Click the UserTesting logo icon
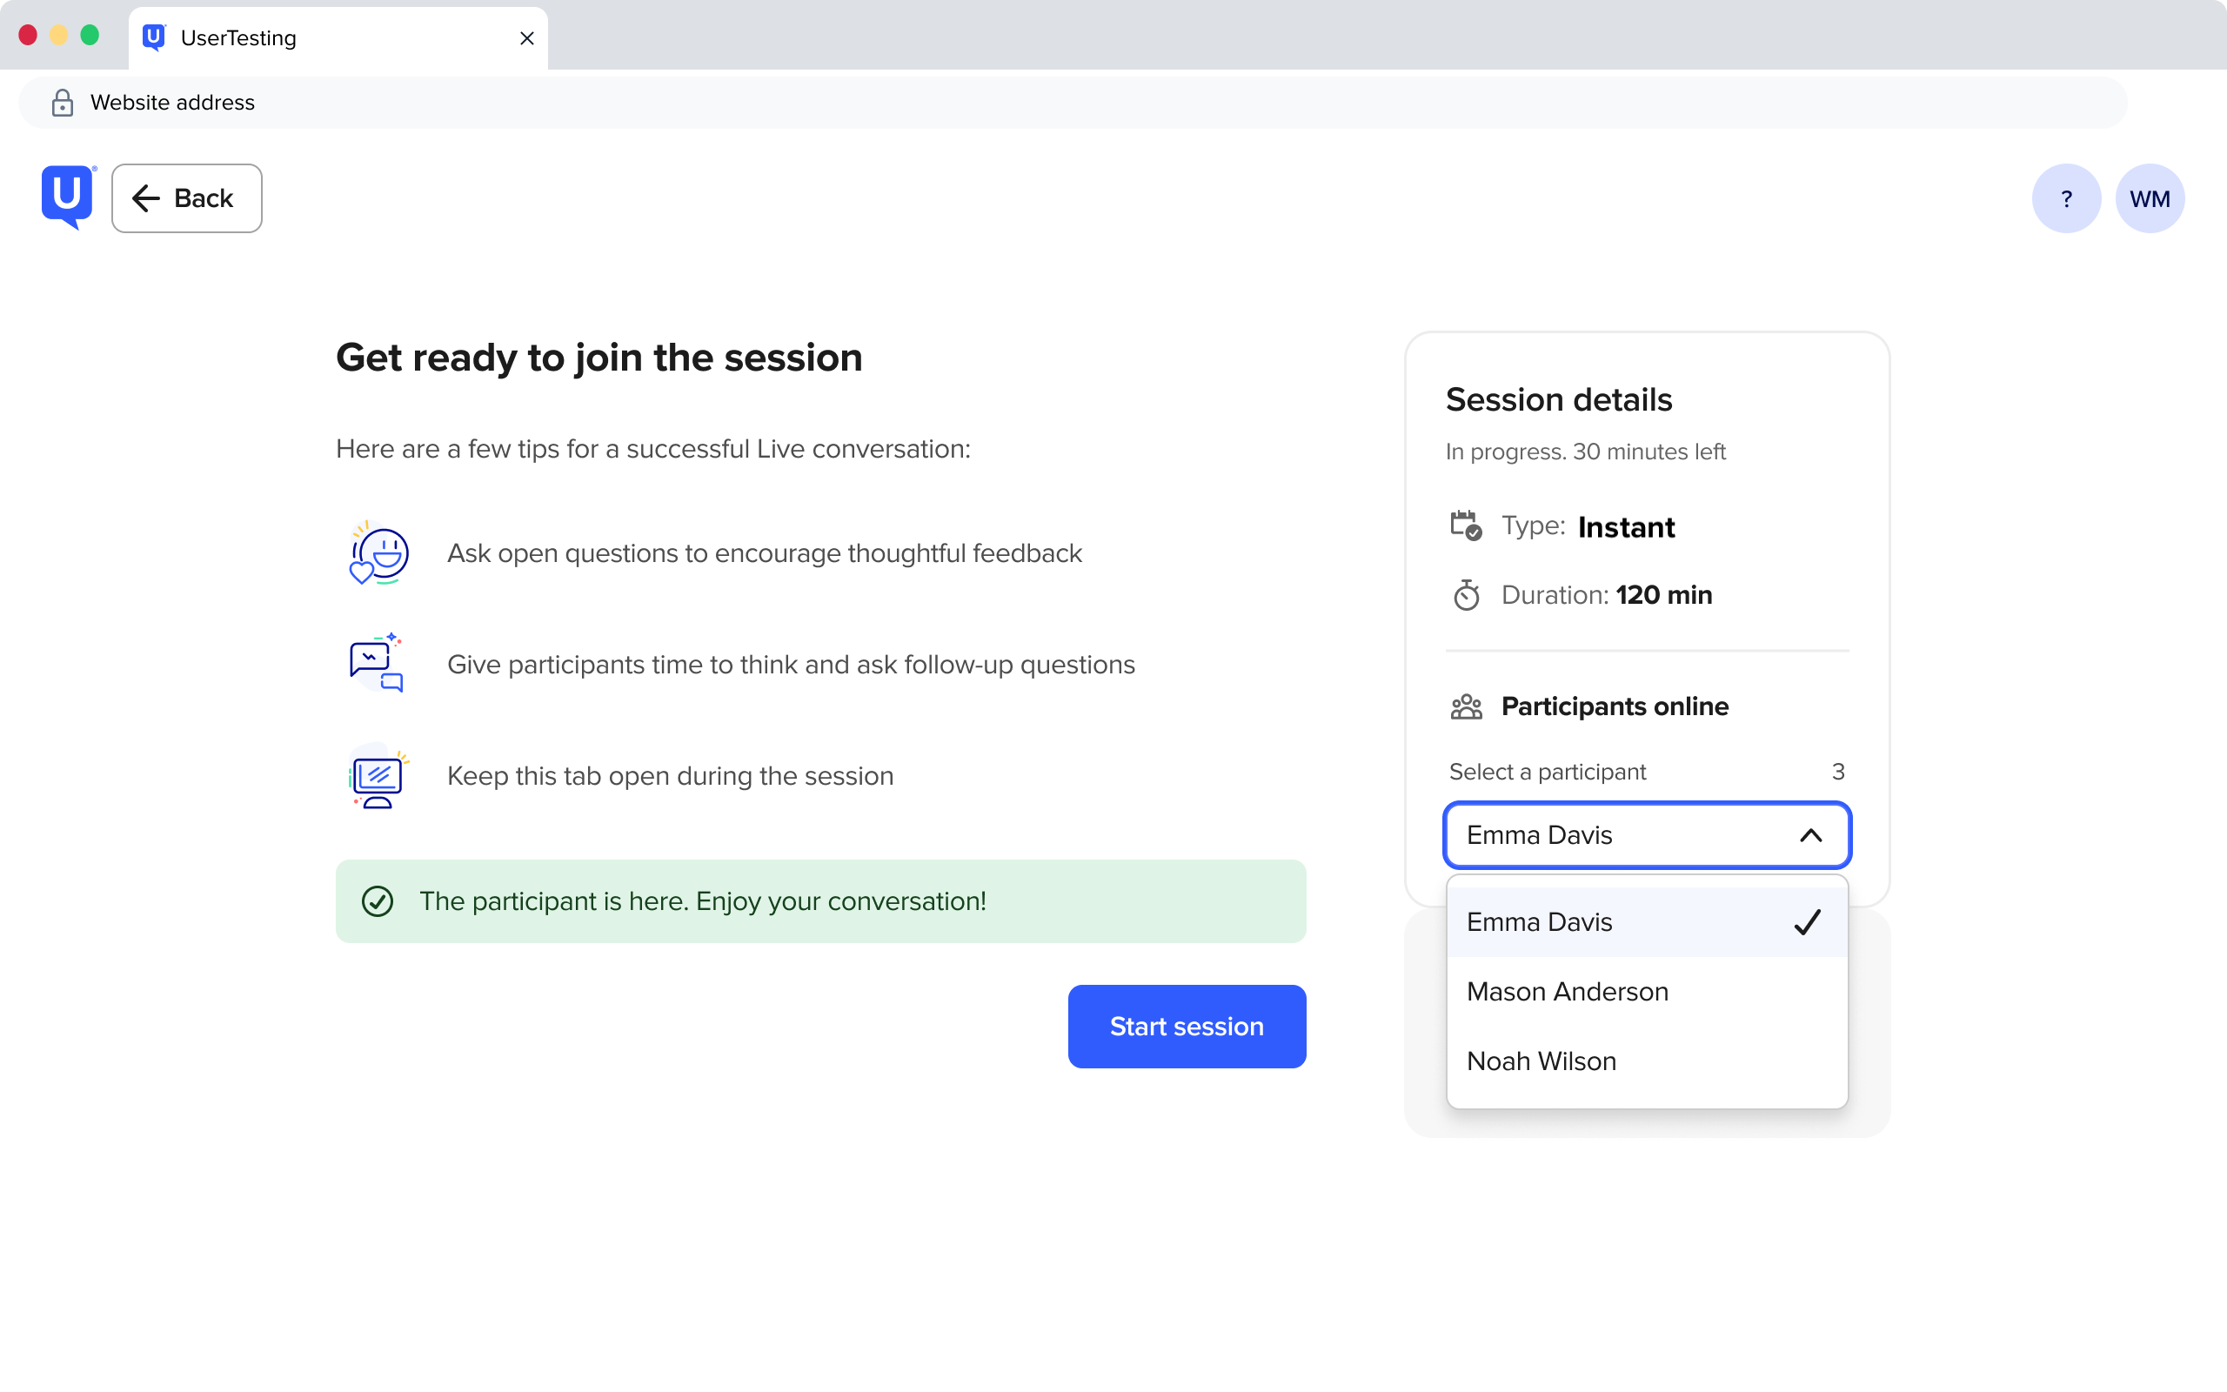This screenshot has width=2227, height=1392. [68, 197]
